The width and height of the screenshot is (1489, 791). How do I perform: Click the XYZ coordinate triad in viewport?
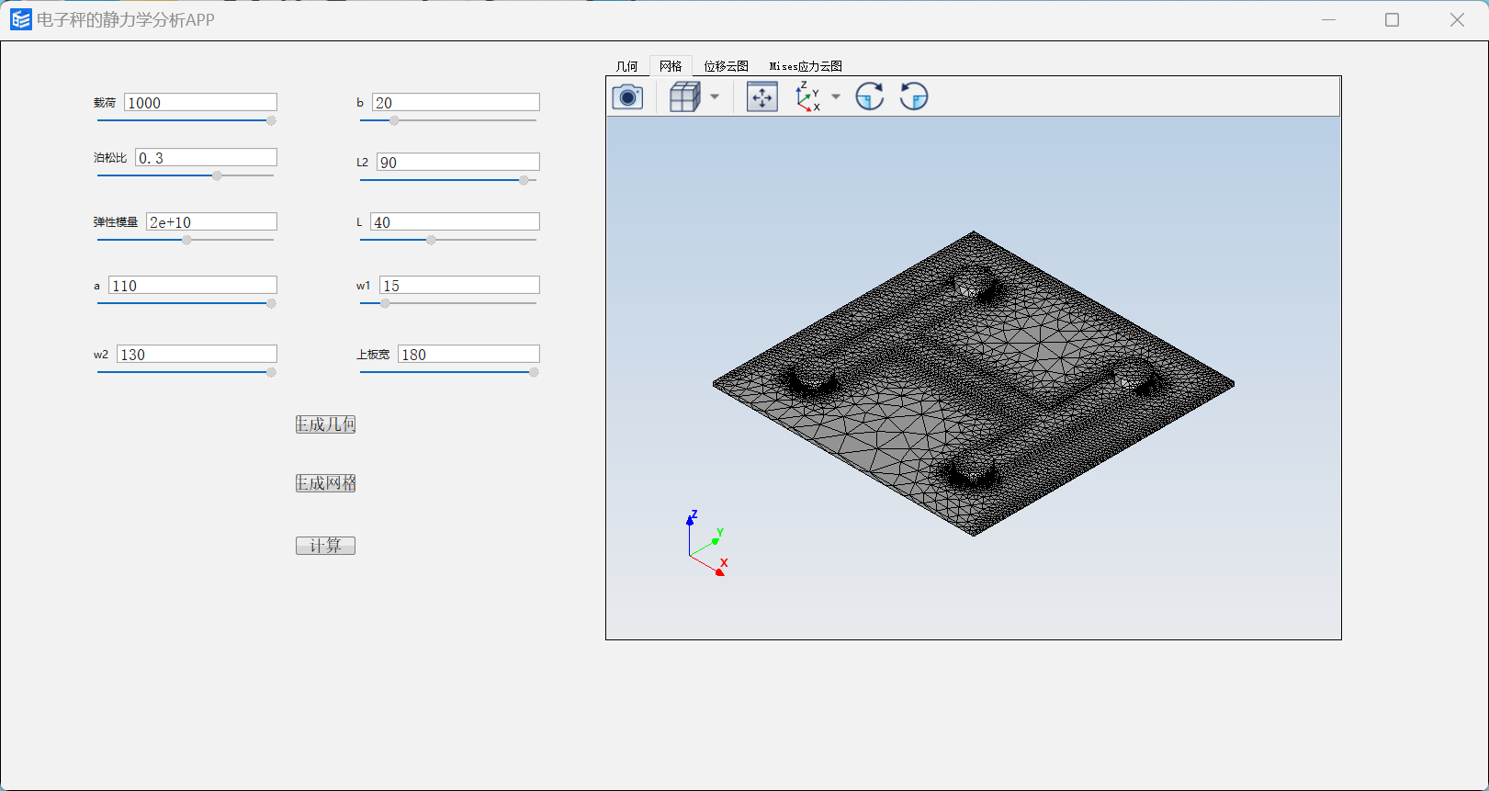pyautogui.click(x=706, y=544)
